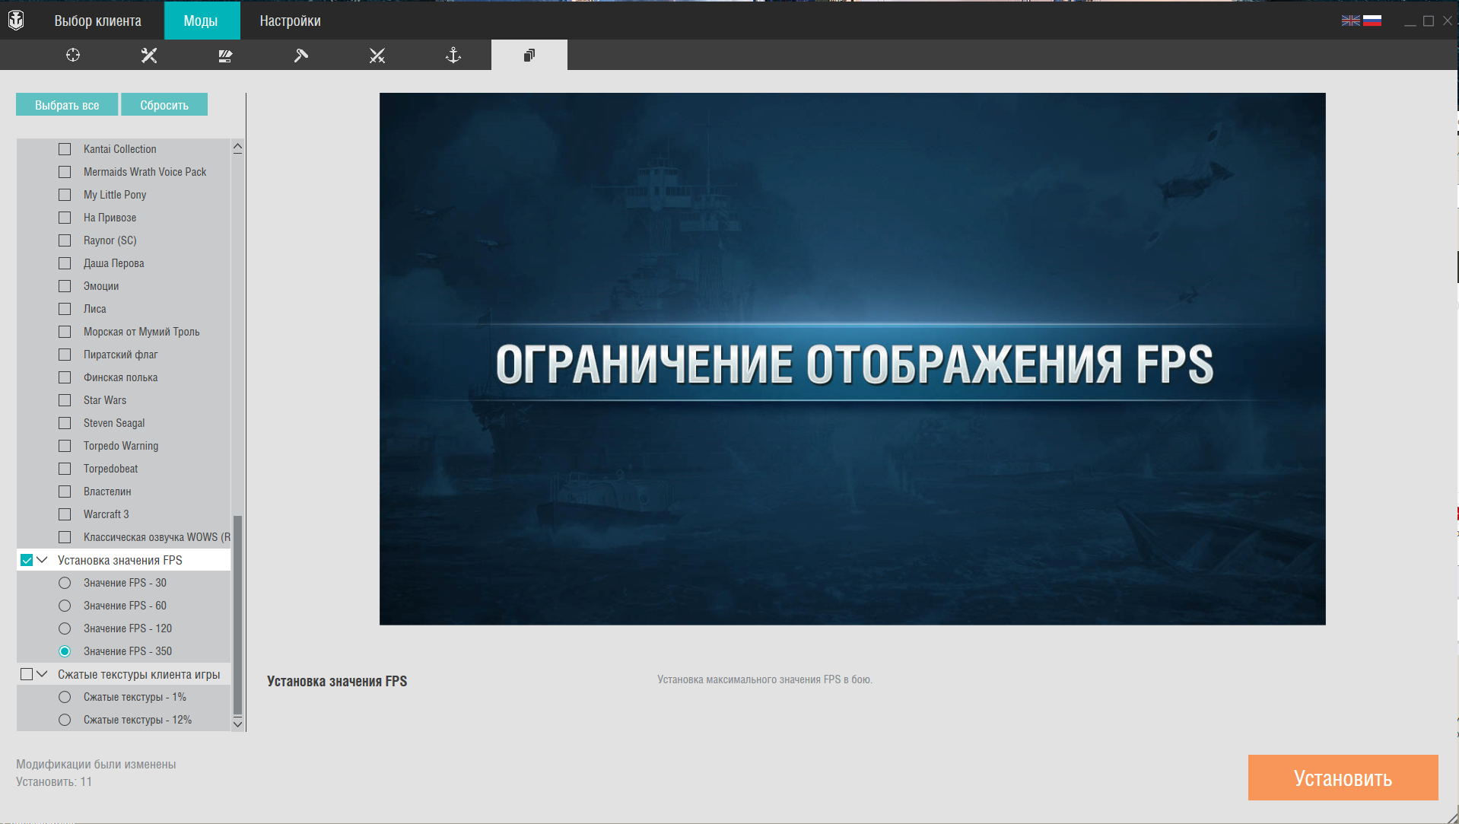Select the Значение FPS - 60 radio button
This screenshot has width=1459, height=824.
click(x=65, y=606)
